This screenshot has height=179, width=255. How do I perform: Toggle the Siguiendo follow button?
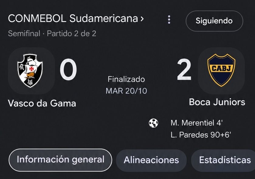coord(214,21)
